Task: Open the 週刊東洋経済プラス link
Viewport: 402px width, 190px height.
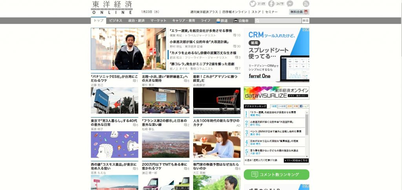Action: click(204, 12)
